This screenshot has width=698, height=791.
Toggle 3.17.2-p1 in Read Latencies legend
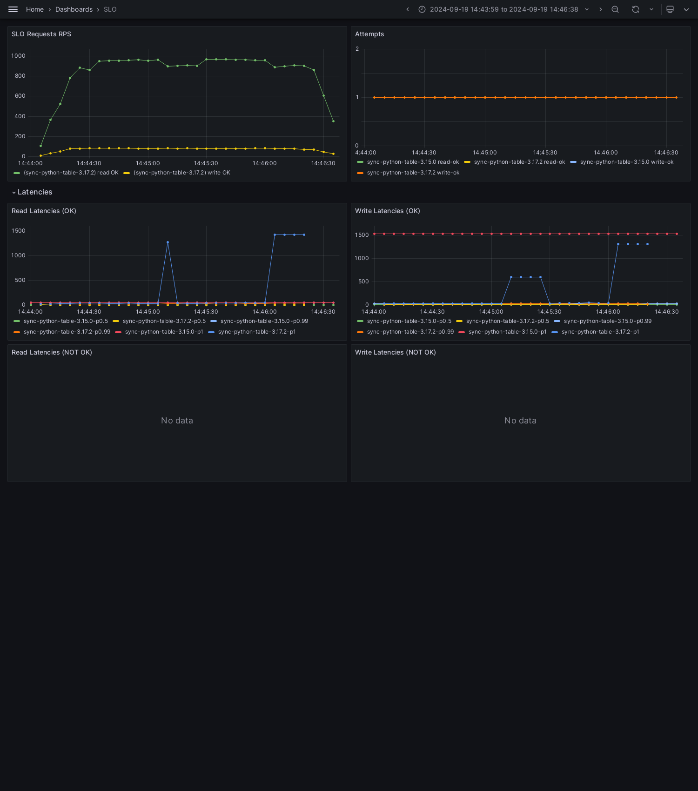[x=257, y=332]
